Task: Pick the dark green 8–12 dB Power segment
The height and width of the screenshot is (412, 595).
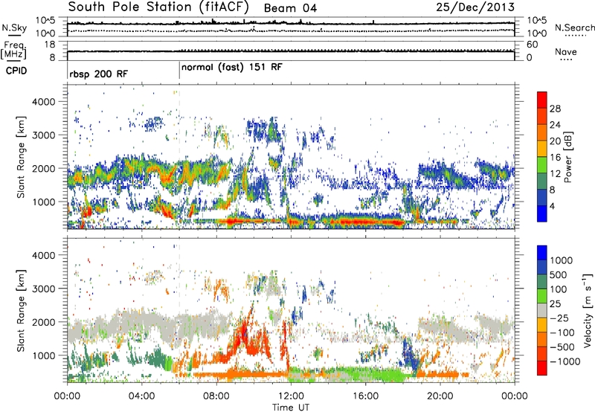Action: tap(542, 181)
